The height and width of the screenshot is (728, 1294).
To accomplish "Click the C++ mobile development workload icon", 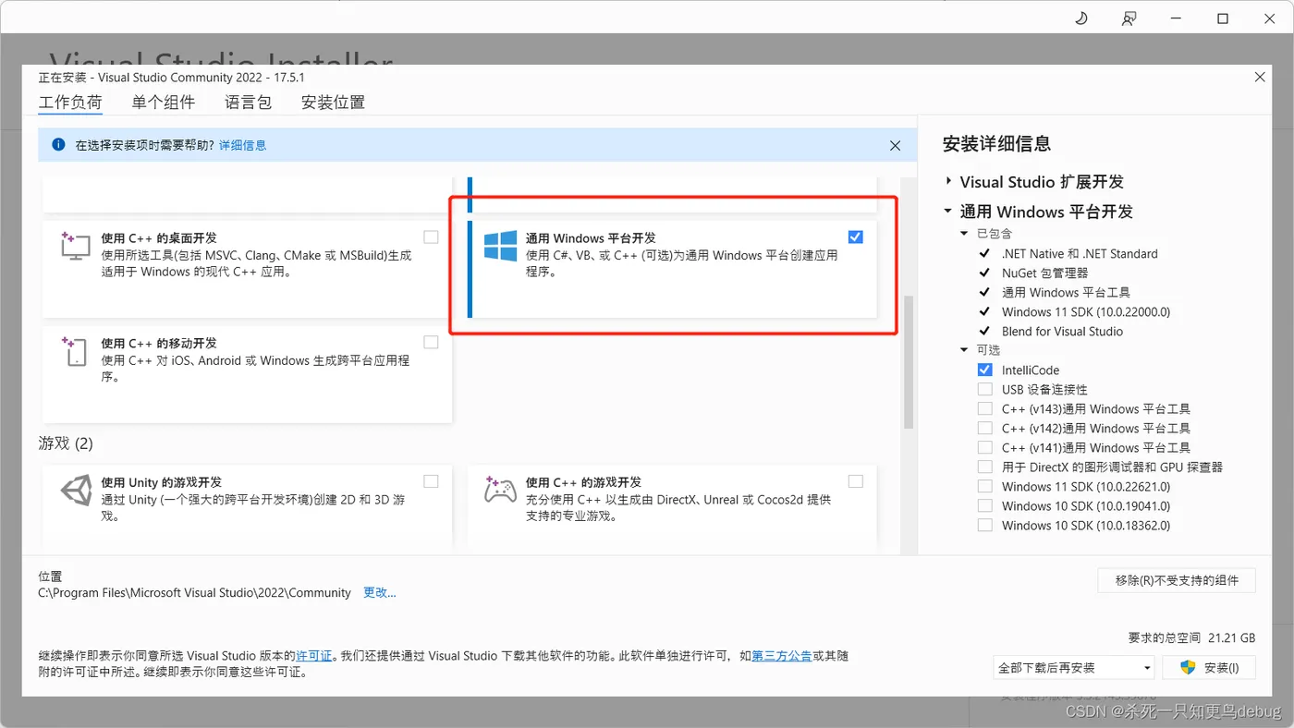I will 74,351.
